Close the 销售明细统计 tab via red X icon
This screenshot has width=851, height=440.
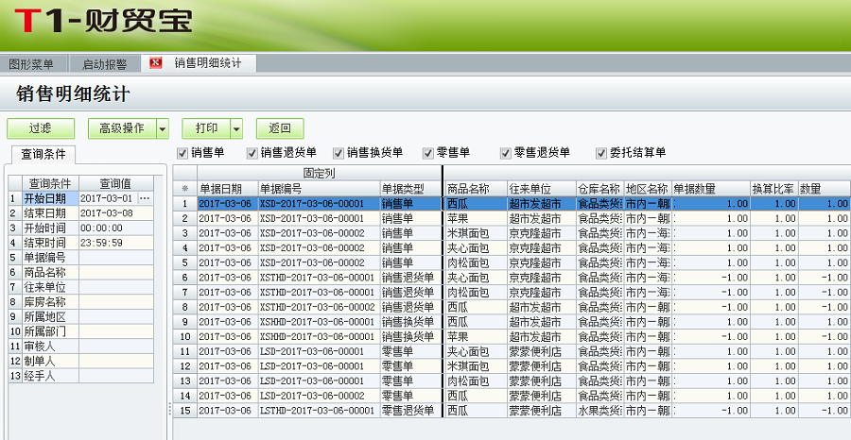156,64
